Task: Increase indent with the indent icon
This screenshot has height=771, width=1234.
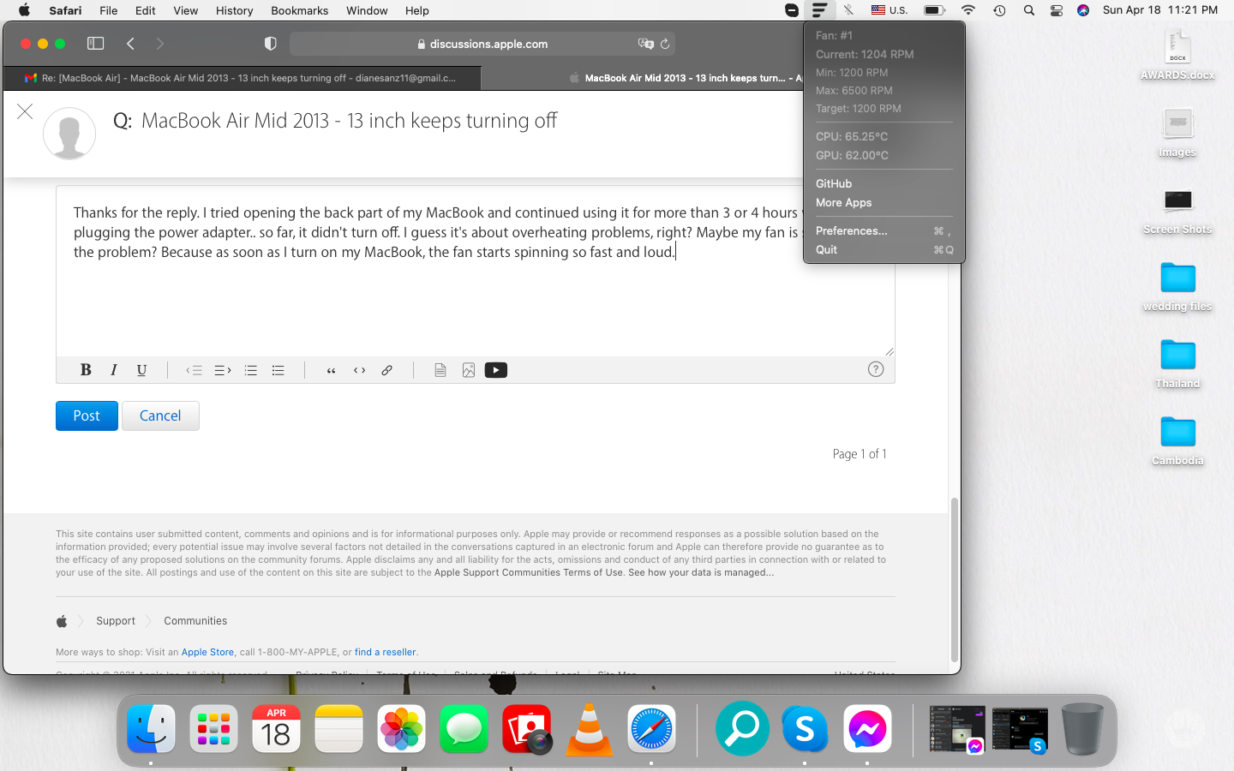Action: tap(223, 370)
